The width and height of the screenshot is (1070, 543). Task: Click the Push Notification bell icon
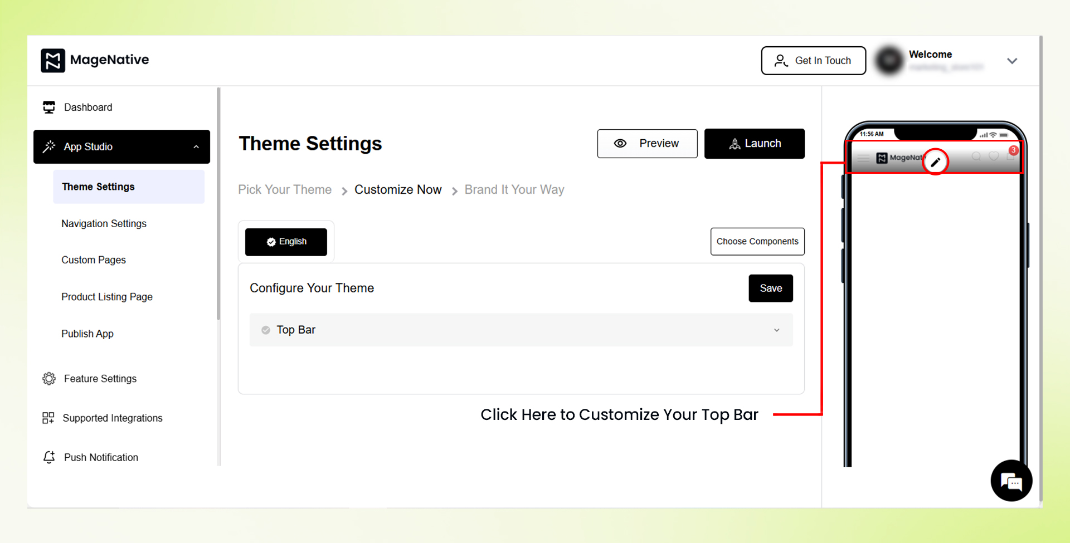[49, 457]
